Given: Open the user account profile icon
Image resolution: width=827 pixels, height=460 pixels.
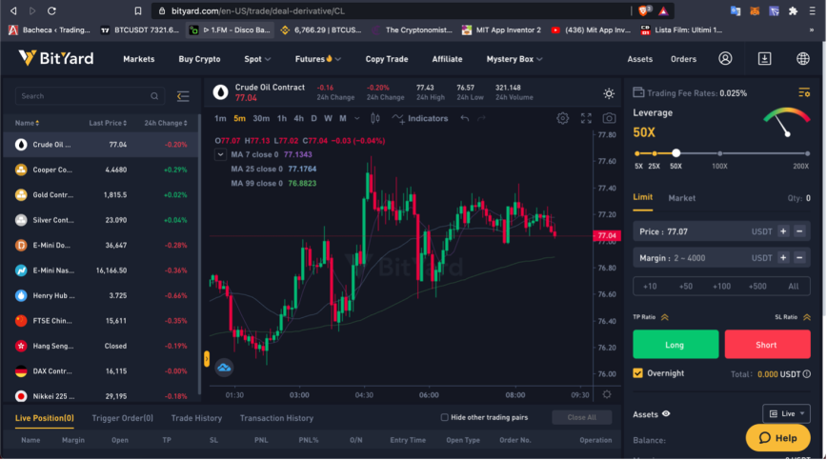Looking at the screenshot, I should coord(725,58).
